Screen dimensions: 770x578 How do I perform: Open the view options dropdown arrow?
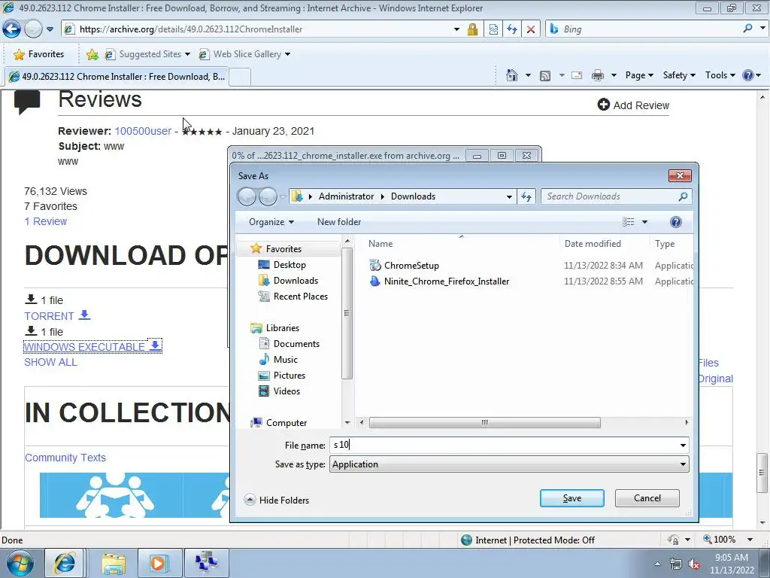[x=644, y=222]
